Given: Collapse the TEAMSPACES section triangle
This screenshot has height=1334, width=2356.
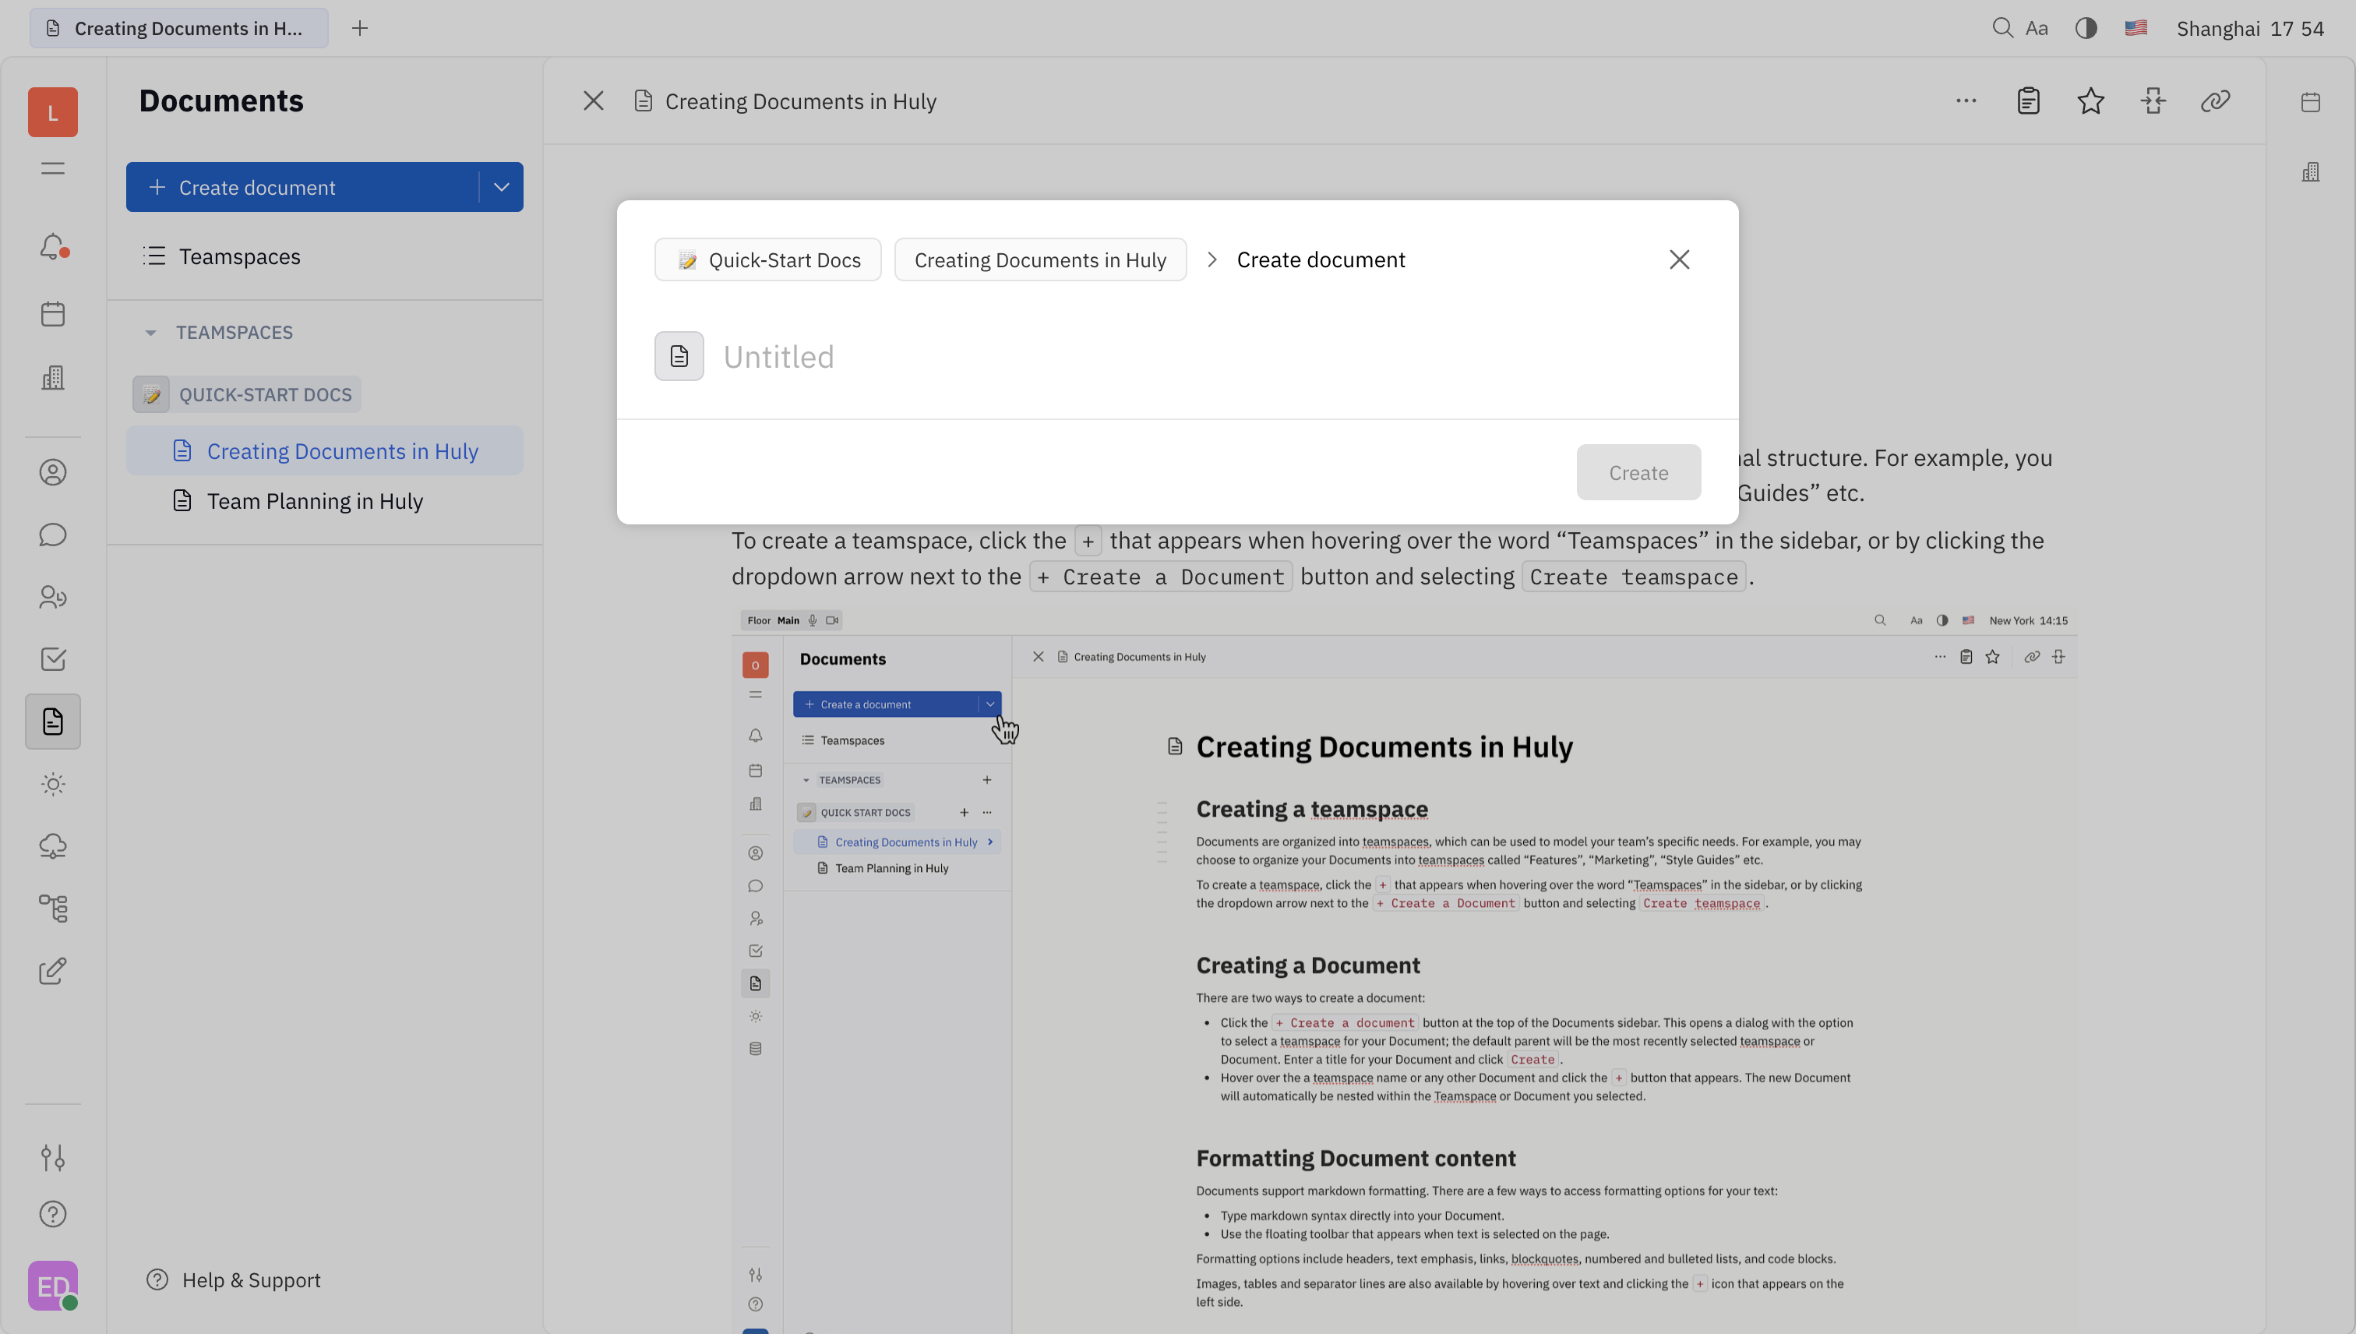Looking at the screenshot, I should [x=150, y=333].
